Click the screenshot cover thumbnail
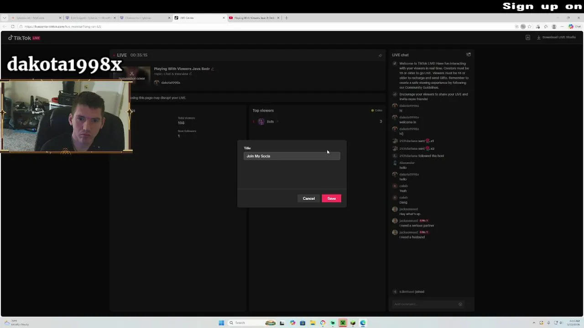 132,76
